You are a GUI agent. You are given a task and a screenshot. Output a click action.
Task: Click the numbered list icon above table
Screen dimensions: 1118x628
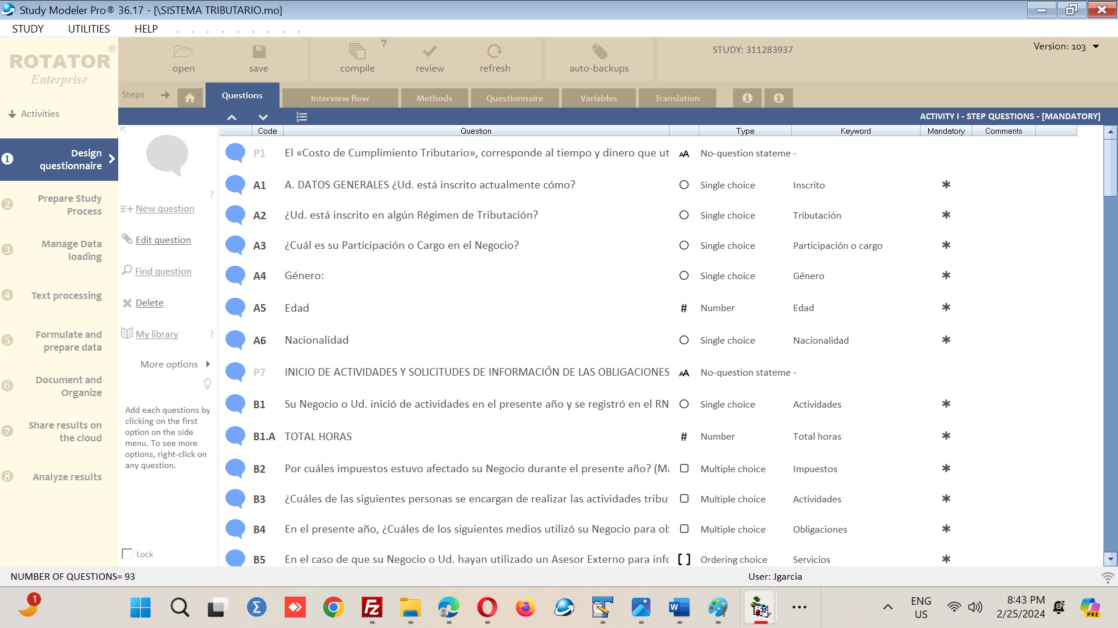302,117
